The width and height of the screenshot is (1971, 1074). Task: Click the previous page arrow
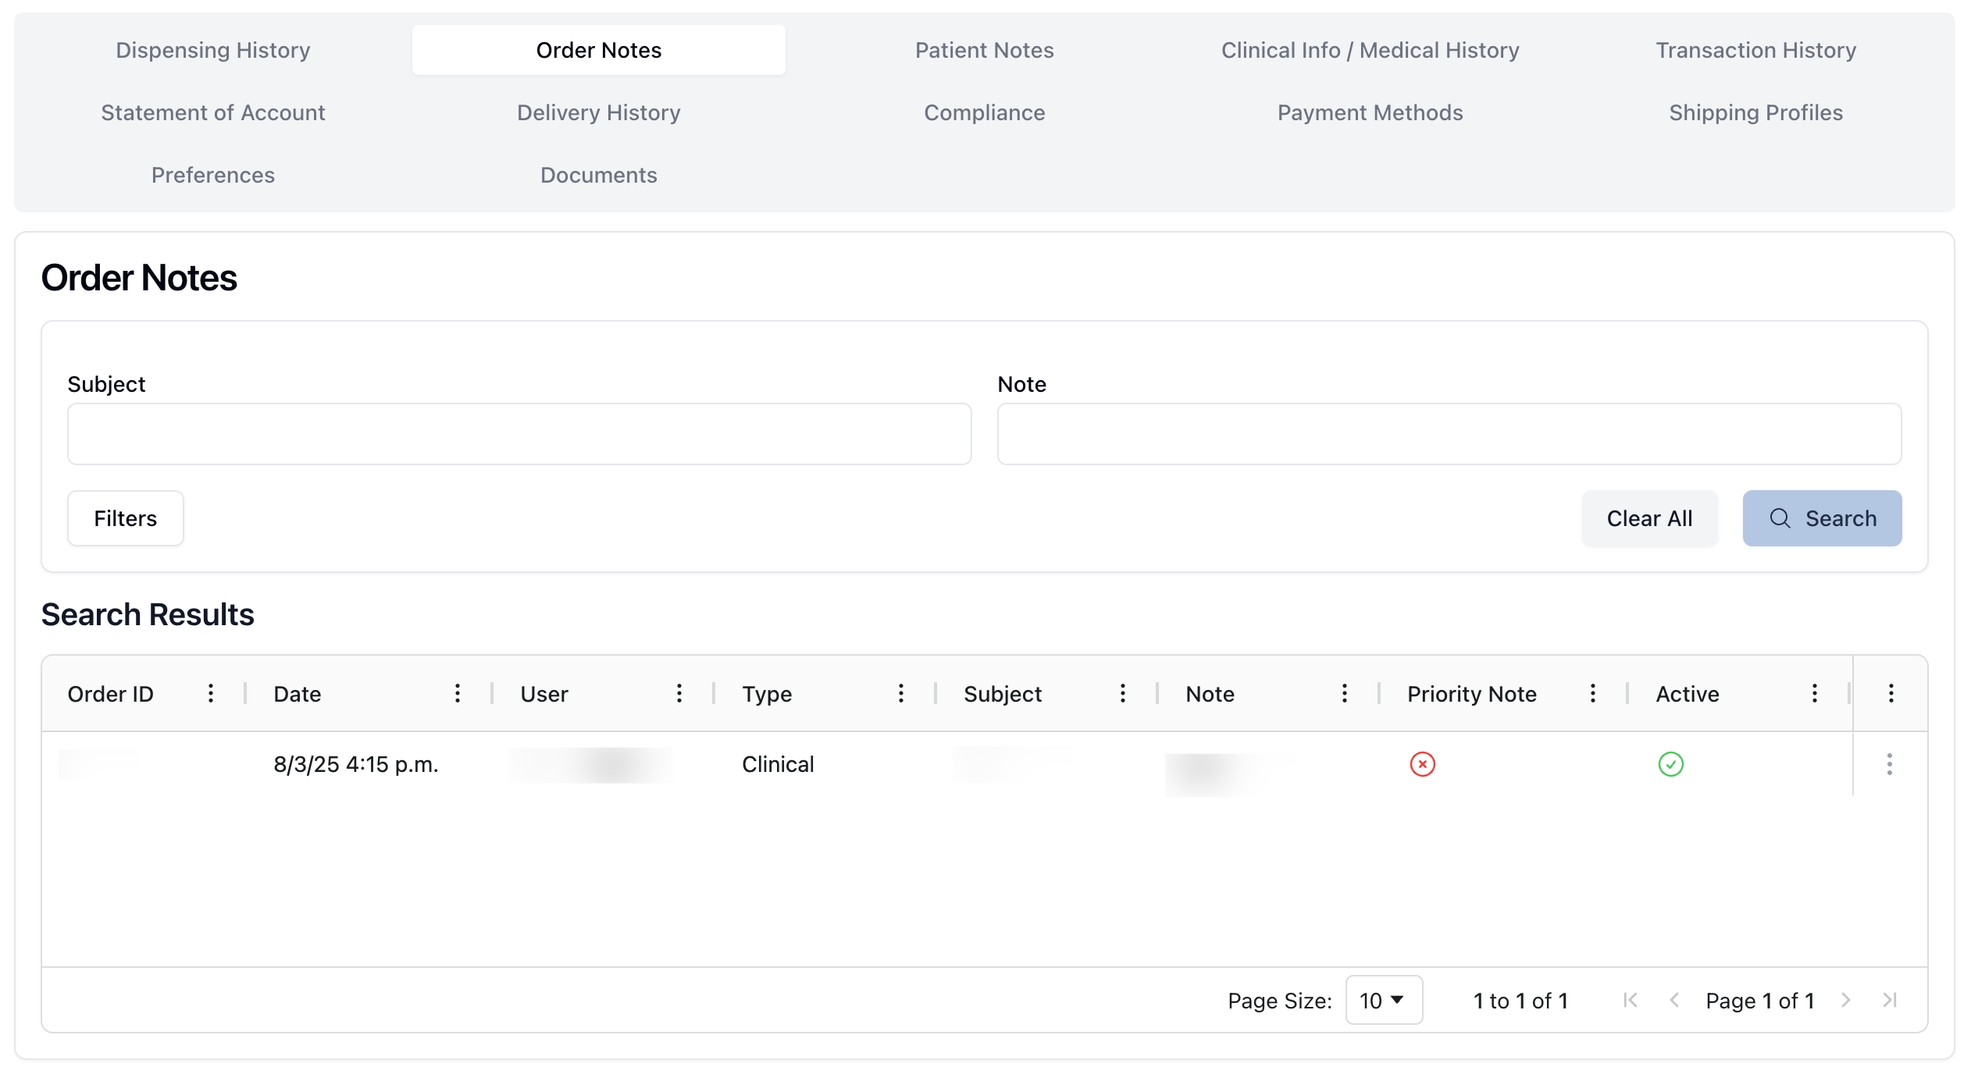tap(1673, 1000)
